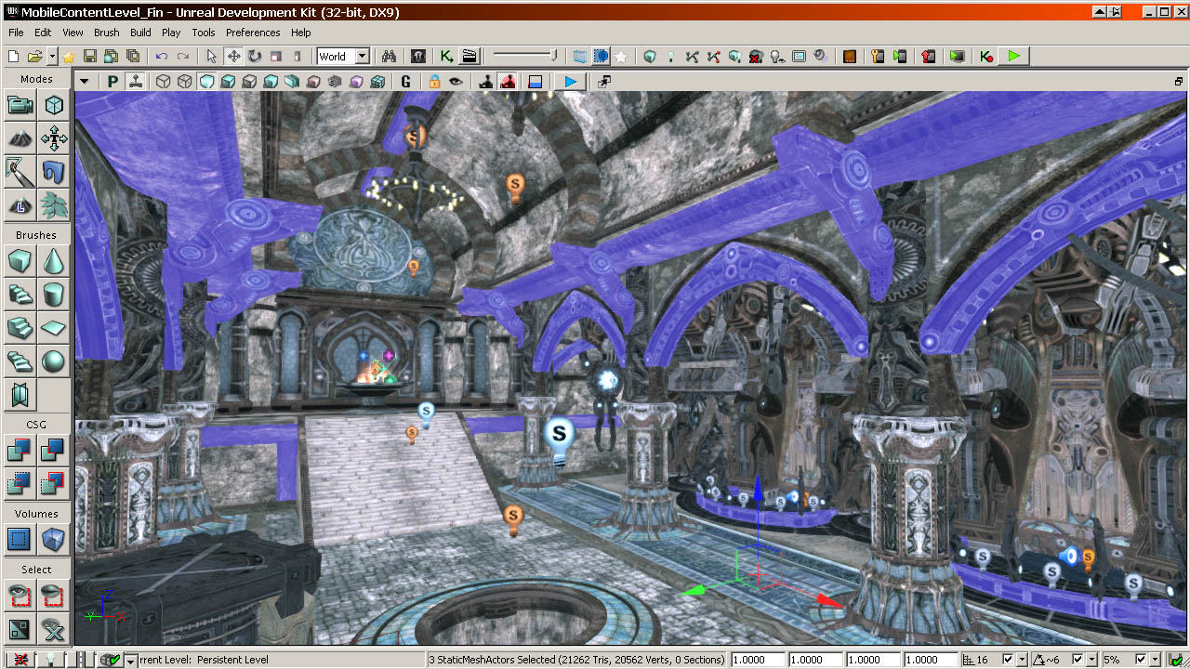Adjust the camera speed slider in toolbar
Image resolution: width=1190 pixels, height=669 pixels.
[525, 57]
